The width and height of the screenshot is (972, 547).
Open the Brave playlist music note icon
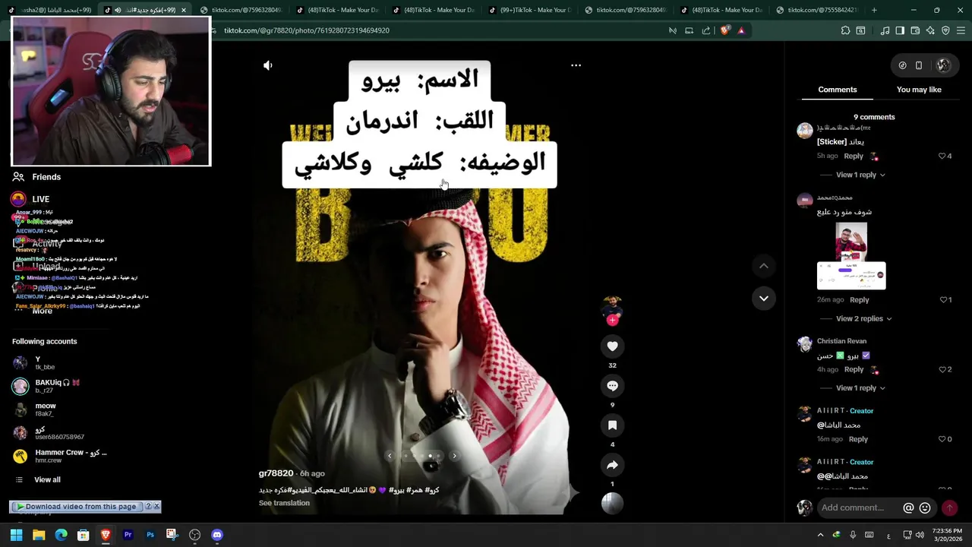[885, 30]
